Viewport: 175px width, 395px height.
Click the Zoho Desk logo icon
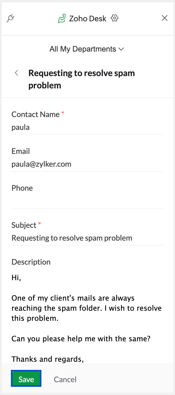click(62, 19)
